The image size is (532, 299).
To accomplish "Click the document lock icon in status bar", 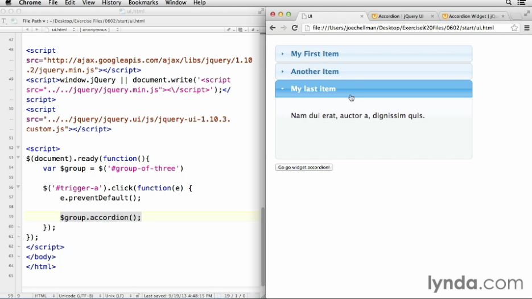I will point(138,296).
